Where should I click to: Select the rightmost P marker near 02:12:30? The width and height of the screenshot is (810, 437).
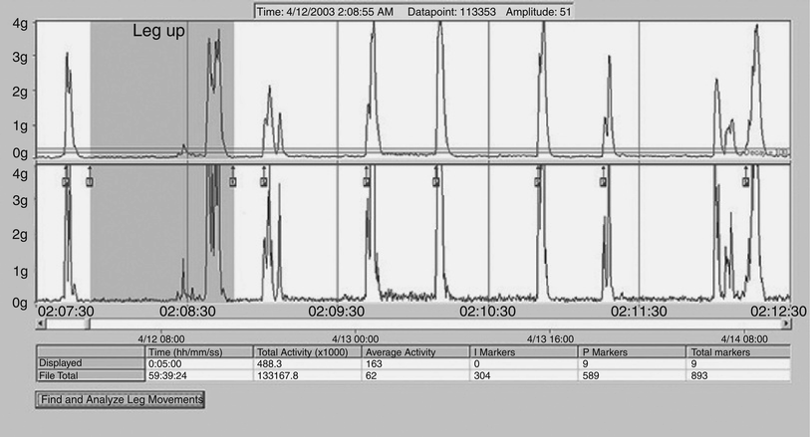[745, 181]
